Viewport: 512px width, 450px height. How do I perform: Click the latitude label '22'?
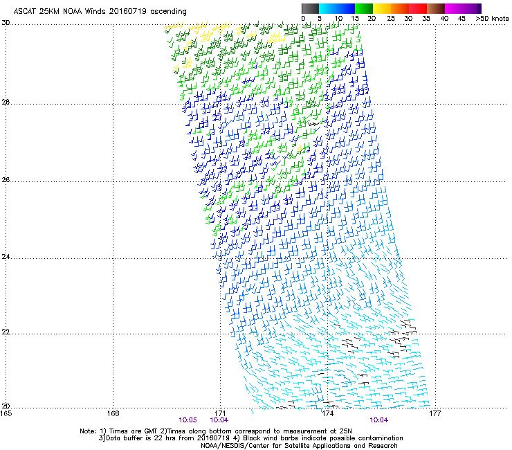click(6, 332)
